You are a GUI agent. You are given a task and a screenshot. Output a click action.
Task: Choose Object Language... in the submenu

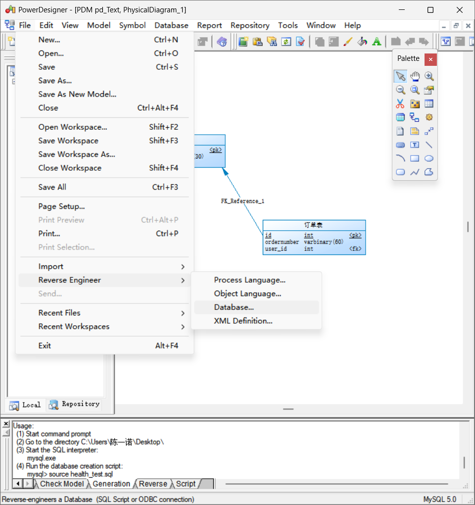coord(256,294)
